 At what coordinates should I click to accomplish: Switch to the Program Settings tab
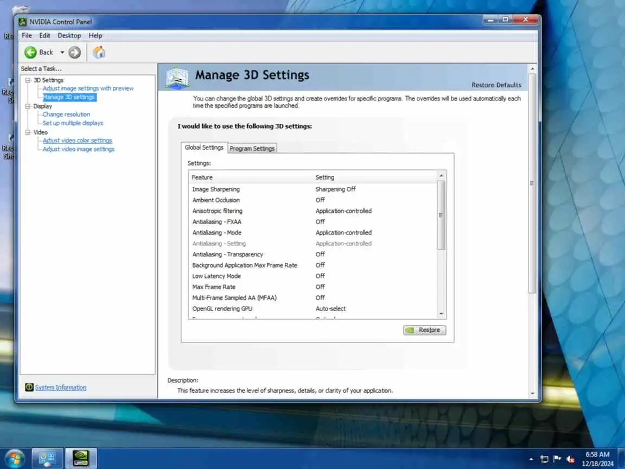click(x=252, y=148)
